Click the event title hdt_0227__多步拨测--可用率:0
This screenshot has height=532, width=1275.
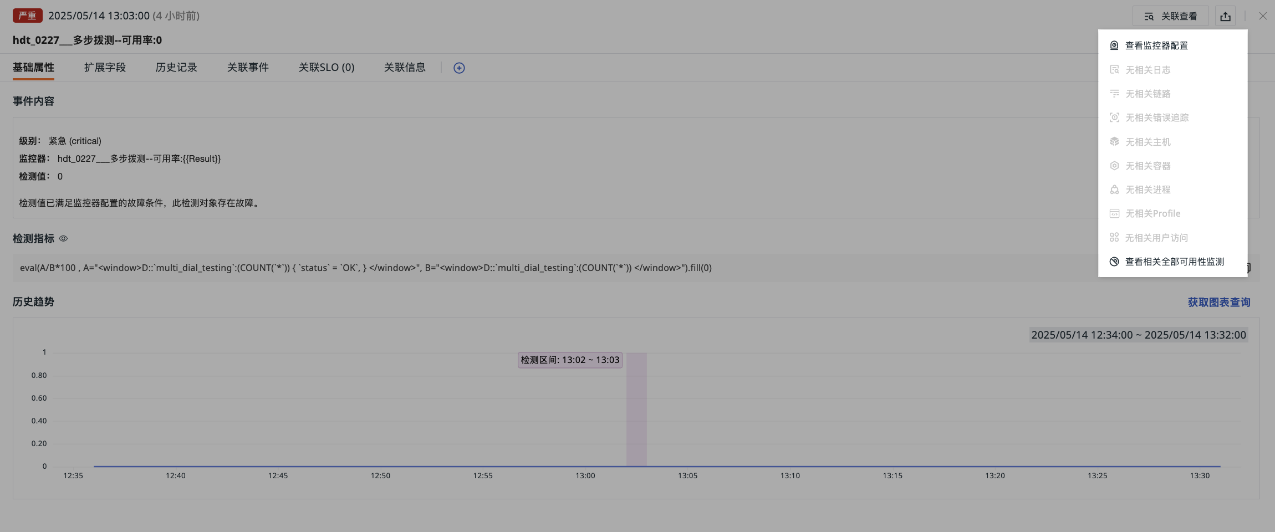point(88,40)
